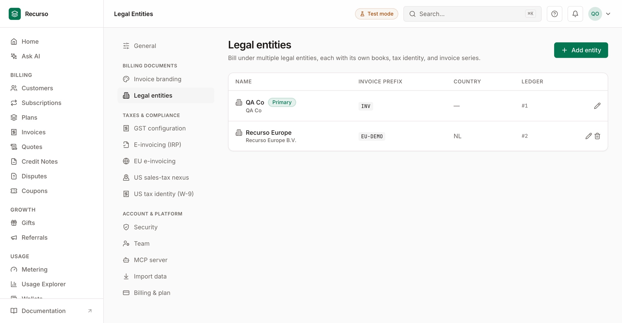Click the Documentation external arrow icon
Screen dimensions: 622x323
pyautogui.click(x=90, y=311)
